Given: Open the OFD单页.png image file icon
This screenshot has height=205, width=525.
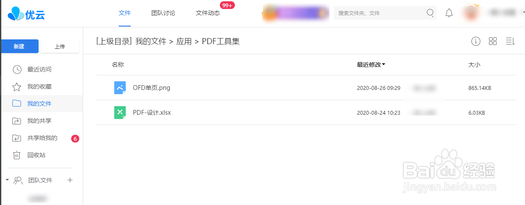Looking at the screenshot, I should (x=120, y=88).
